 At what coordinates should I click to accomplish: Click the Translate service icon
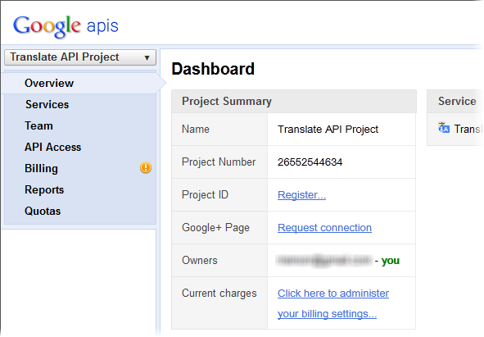[444, 127]
